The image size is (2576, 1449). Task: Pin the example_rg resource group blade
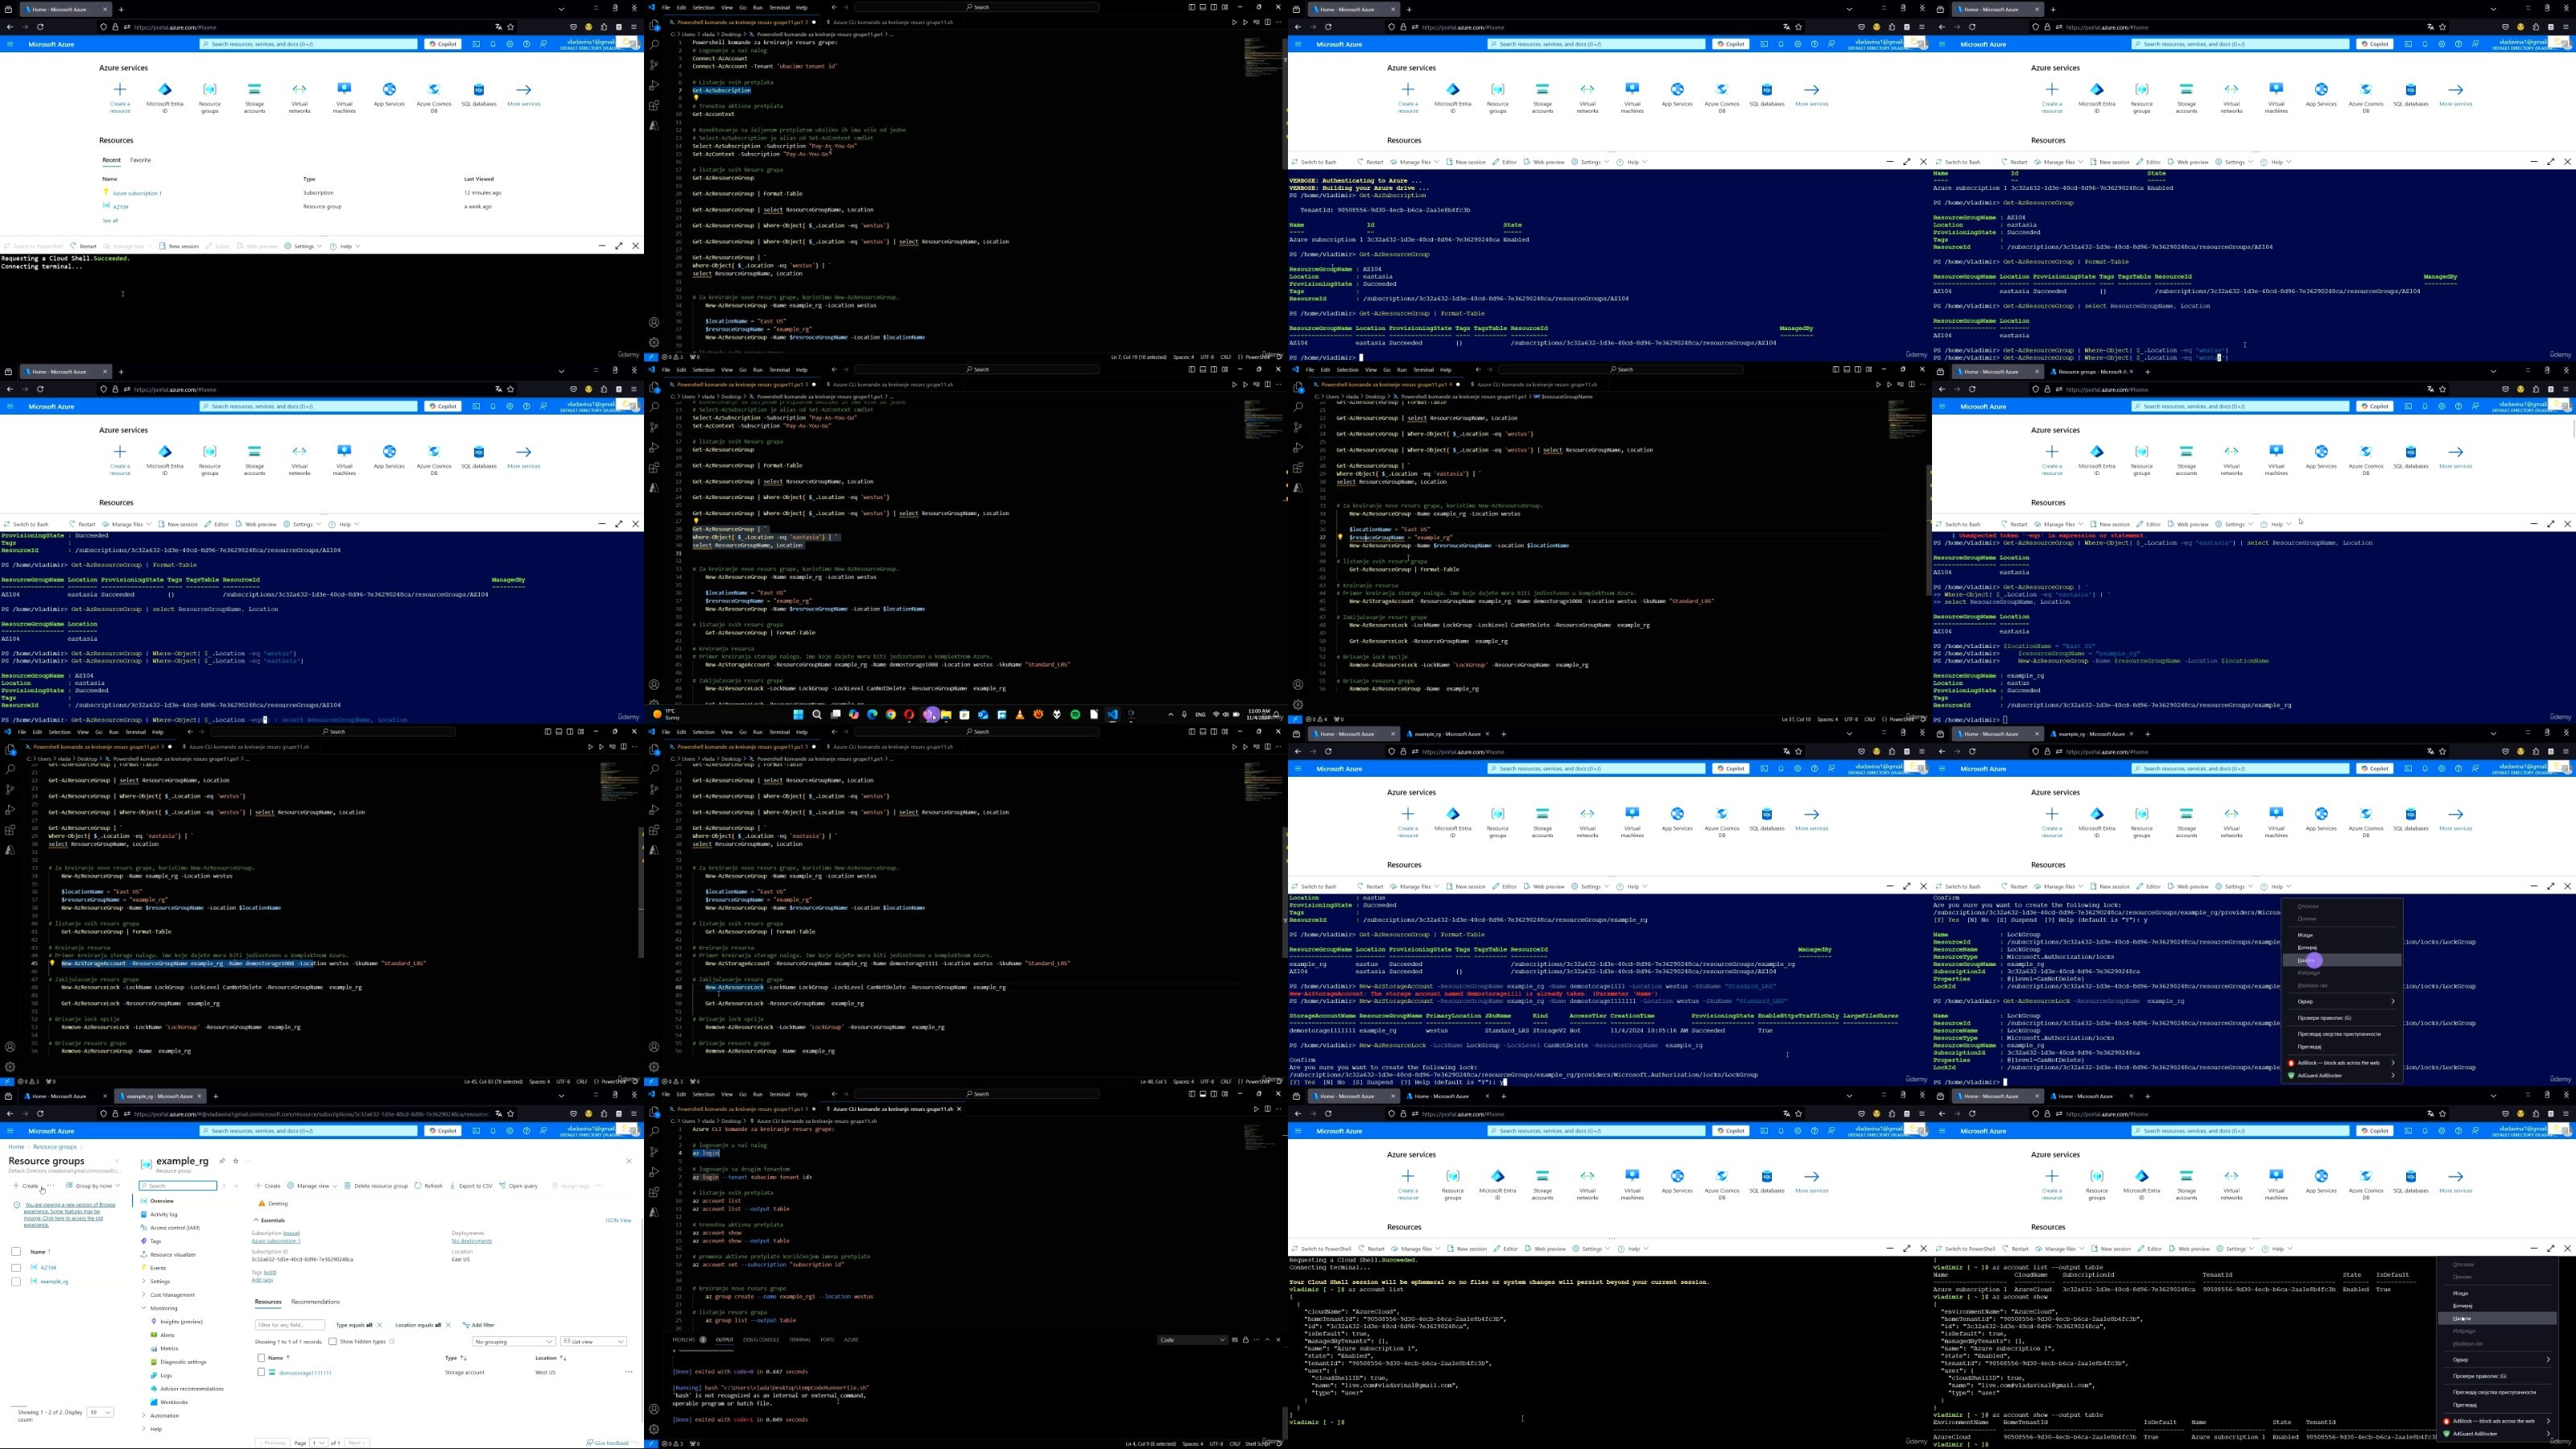[x=222, y=1161]
